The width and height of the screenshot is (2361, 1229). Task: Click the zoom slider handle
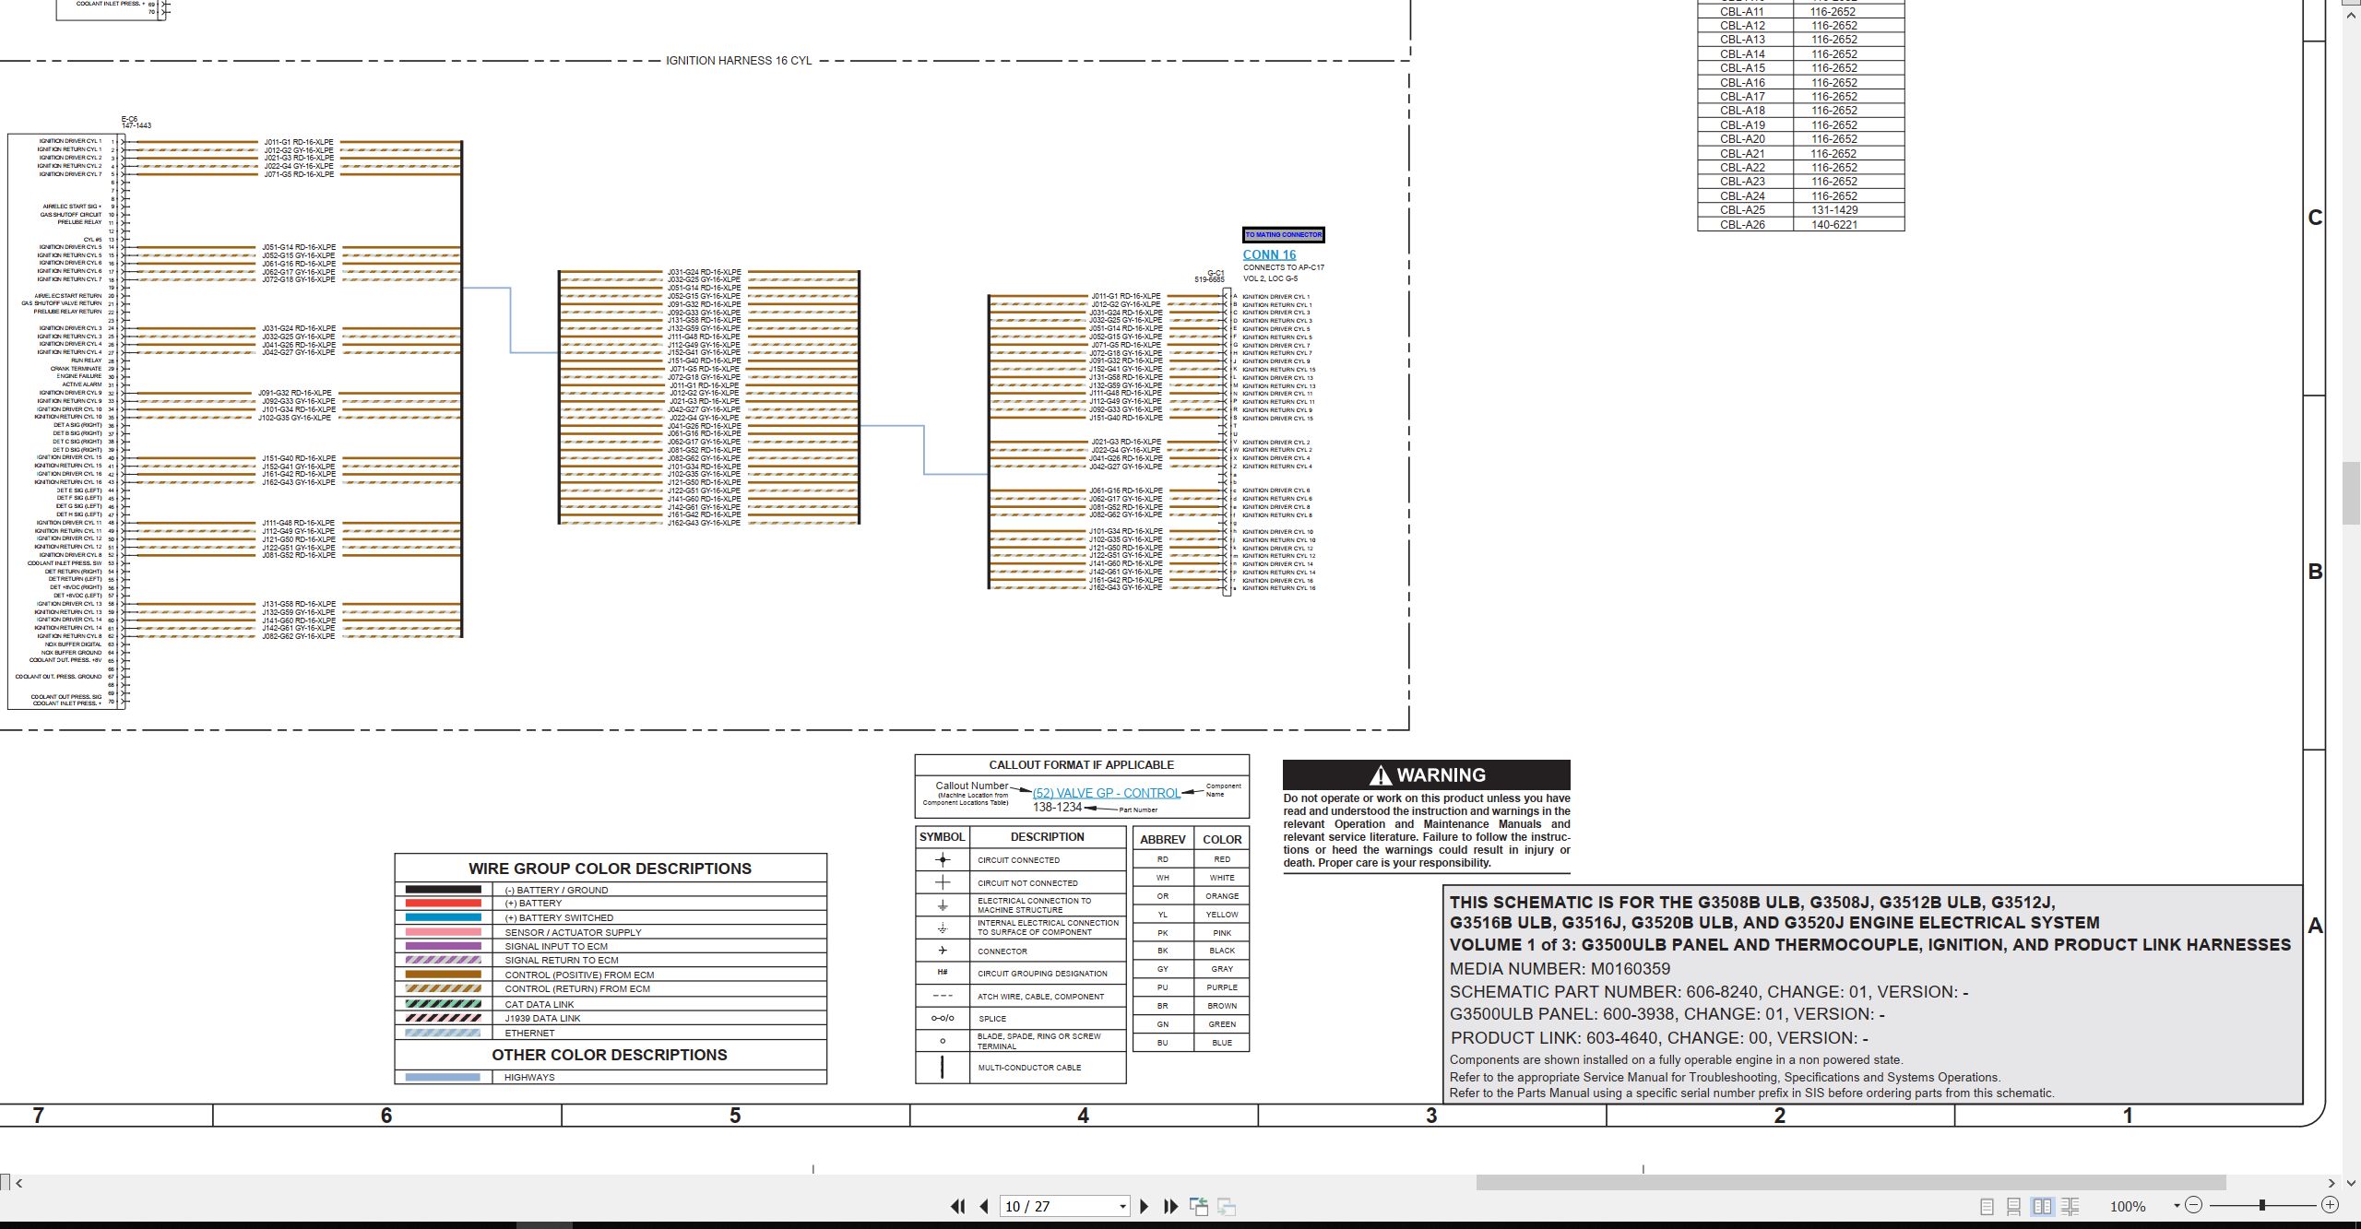(2262, 1205)
